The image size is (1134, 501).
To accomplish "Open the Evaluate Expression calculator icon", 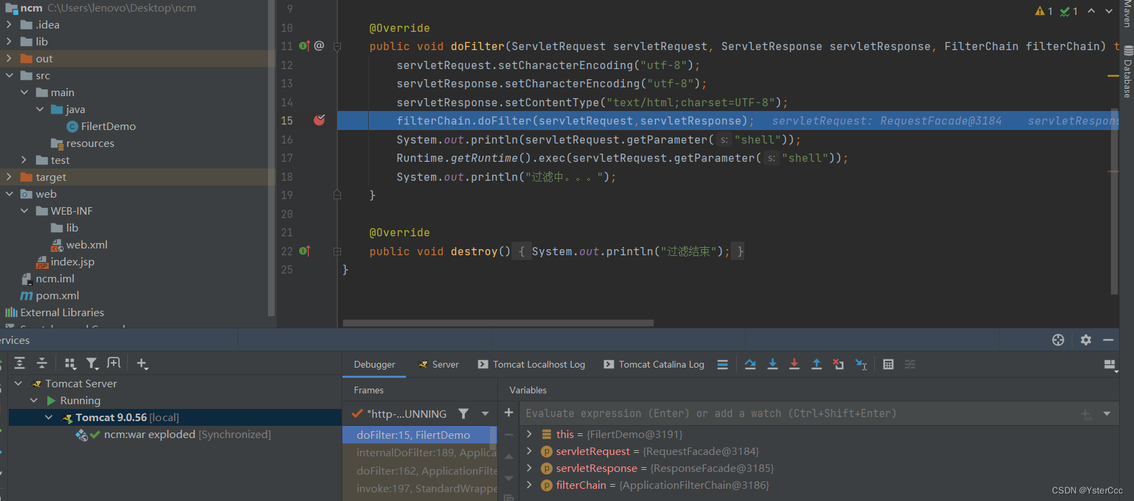I will 888,364.
